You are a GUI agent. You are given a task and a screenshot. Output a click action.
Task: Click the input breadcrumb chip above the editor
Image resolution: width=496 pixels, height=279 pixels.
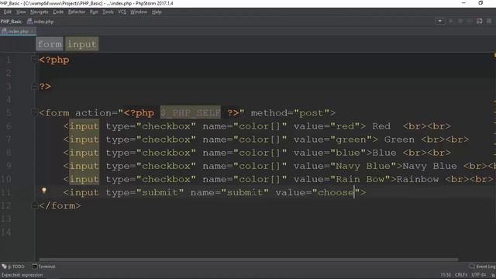[x=82, y=44]
